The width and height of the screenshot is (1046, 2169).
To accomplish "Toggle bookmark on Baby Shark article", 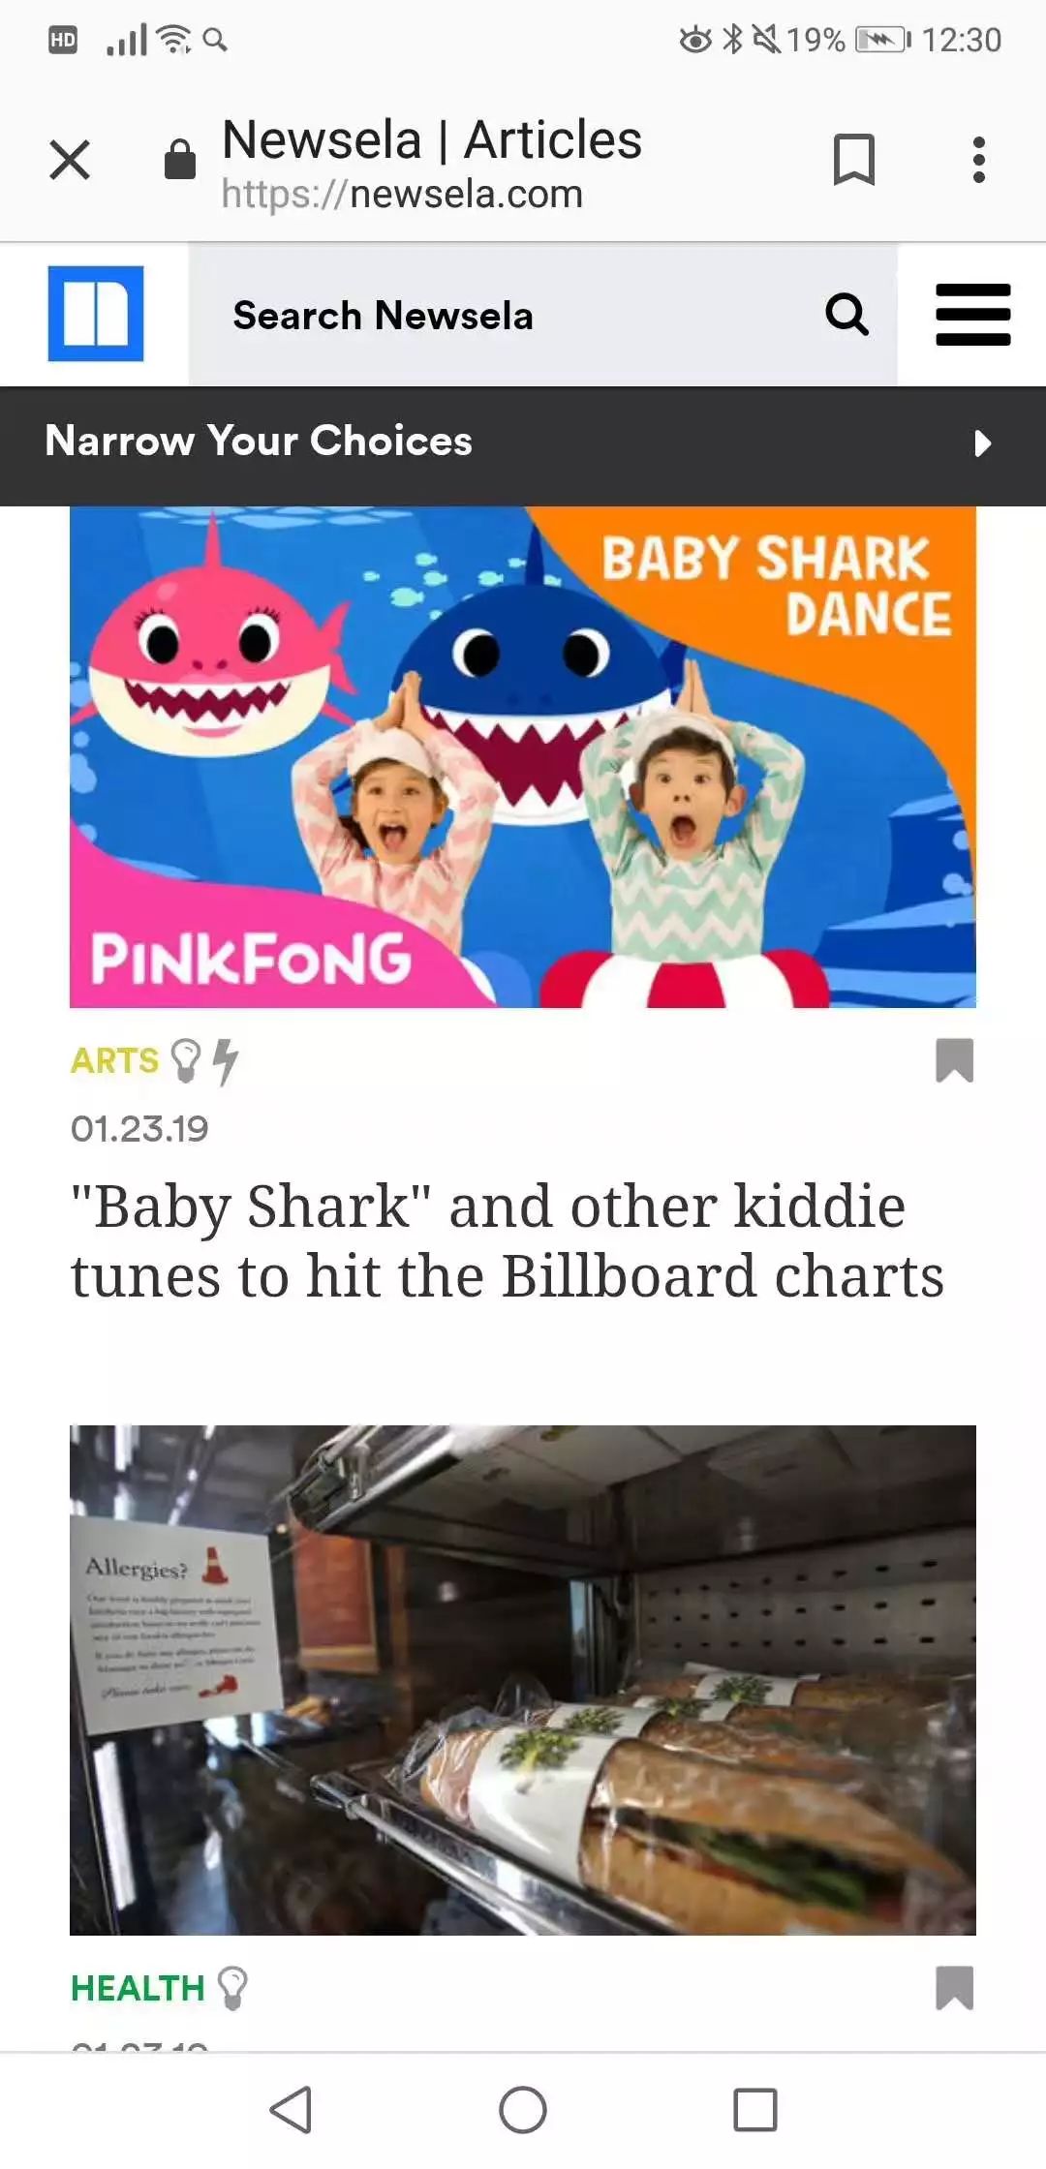I will pyautogui.click(x=954, y=1060).
